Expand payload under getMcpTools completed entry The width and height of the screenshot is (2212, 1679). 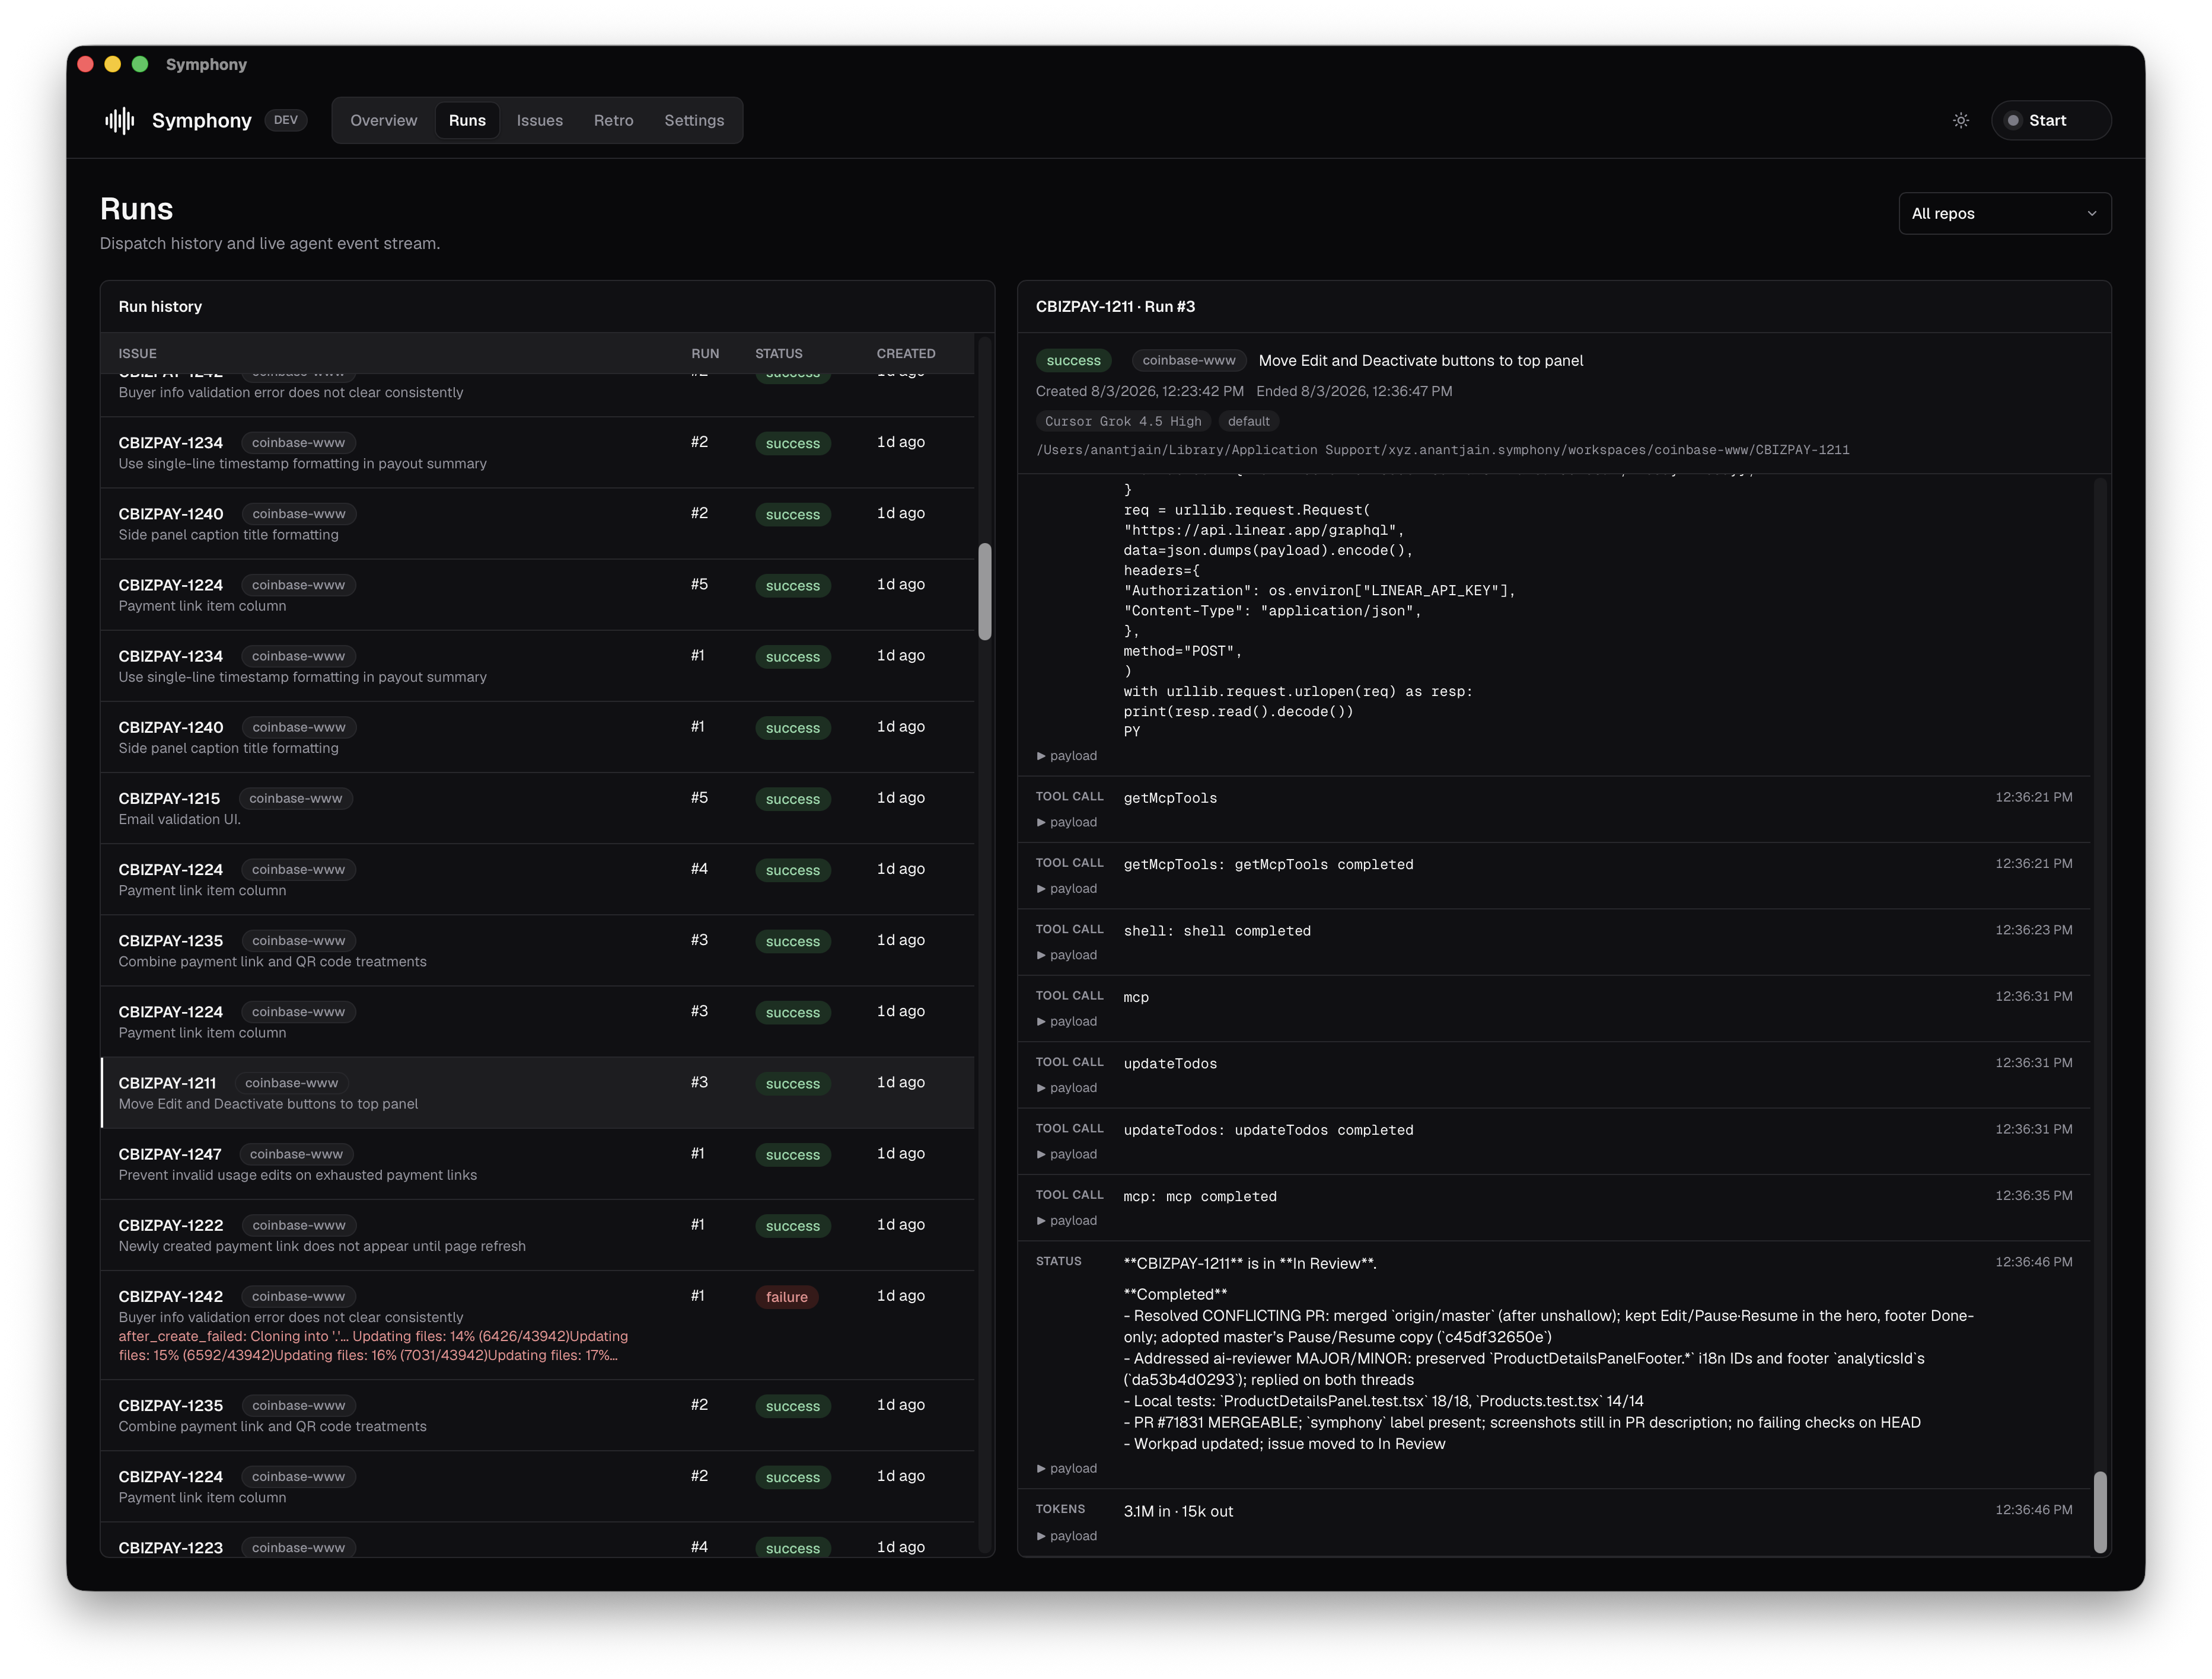point(1067,888)
